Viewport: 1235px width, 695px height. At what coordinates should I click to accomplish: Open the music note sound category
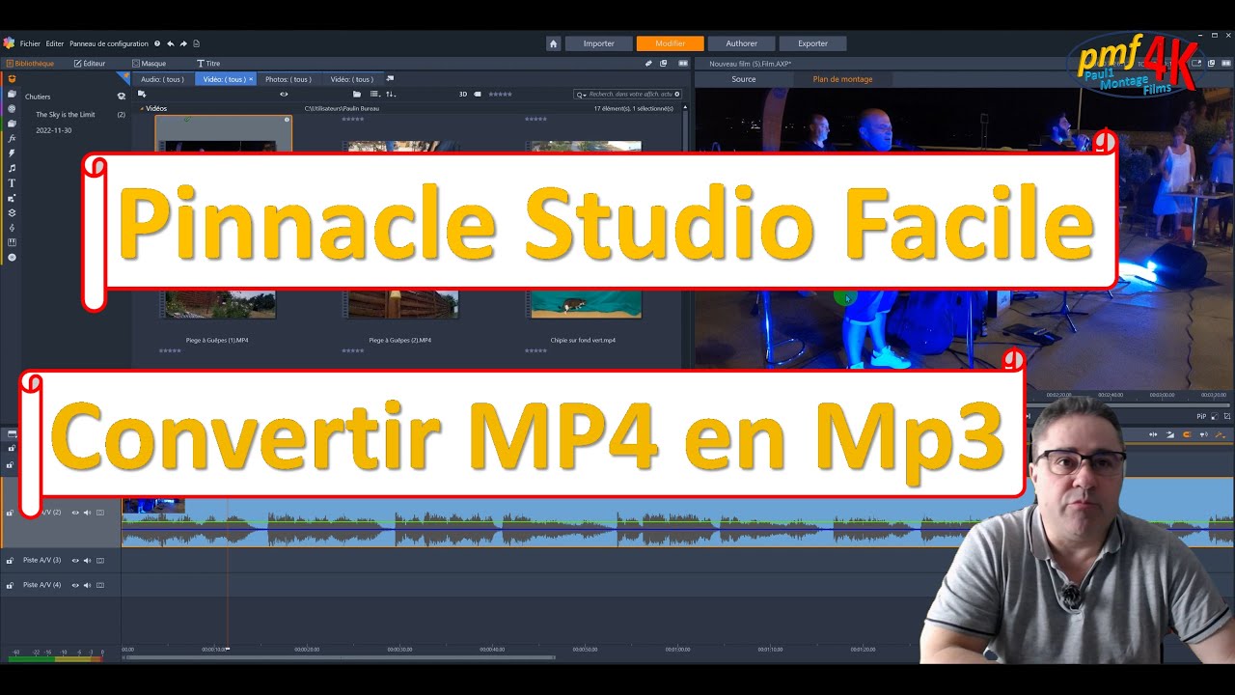12,168
